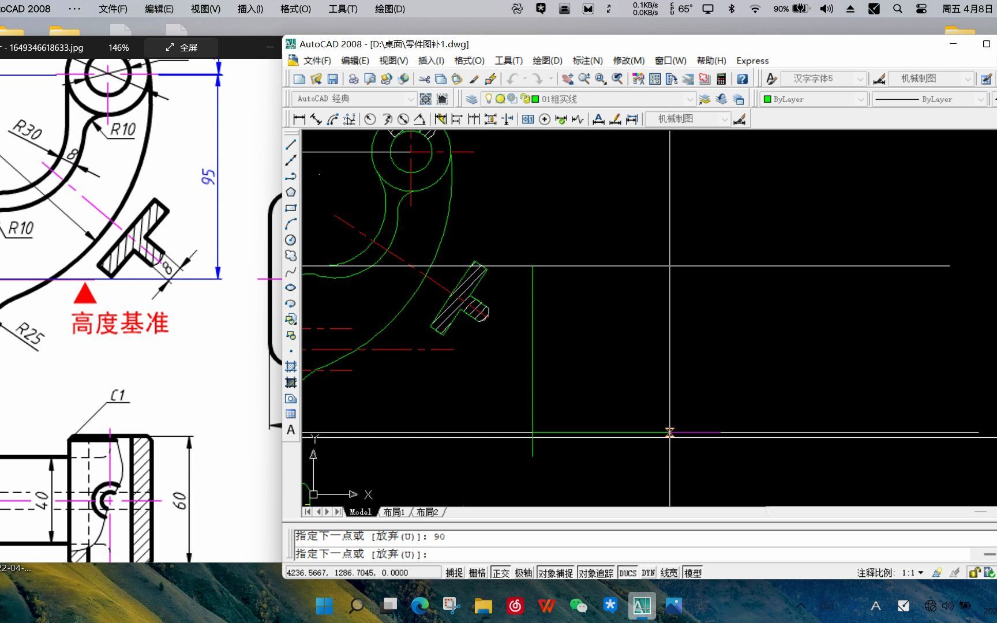Screen dimensions: 997x623
Task: Enable 栅格 grid snap mode
Action: [x=477, y=572]
